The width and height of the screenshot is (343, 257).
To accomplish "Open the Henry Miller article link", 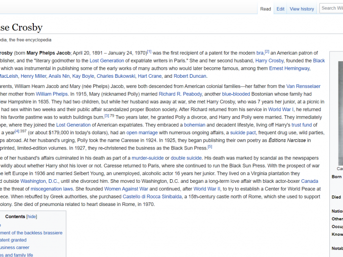I will coord(33,76).
